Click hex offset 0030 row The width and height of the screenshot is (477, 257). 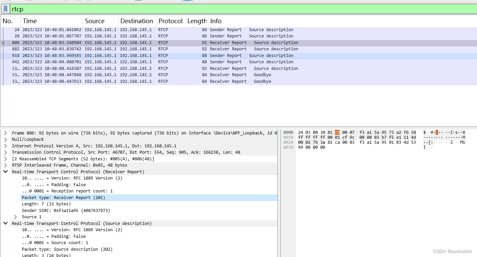288,147
